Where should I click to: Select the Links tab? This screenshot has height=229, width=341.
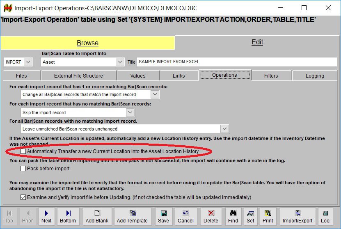click(x=179, y=76)
